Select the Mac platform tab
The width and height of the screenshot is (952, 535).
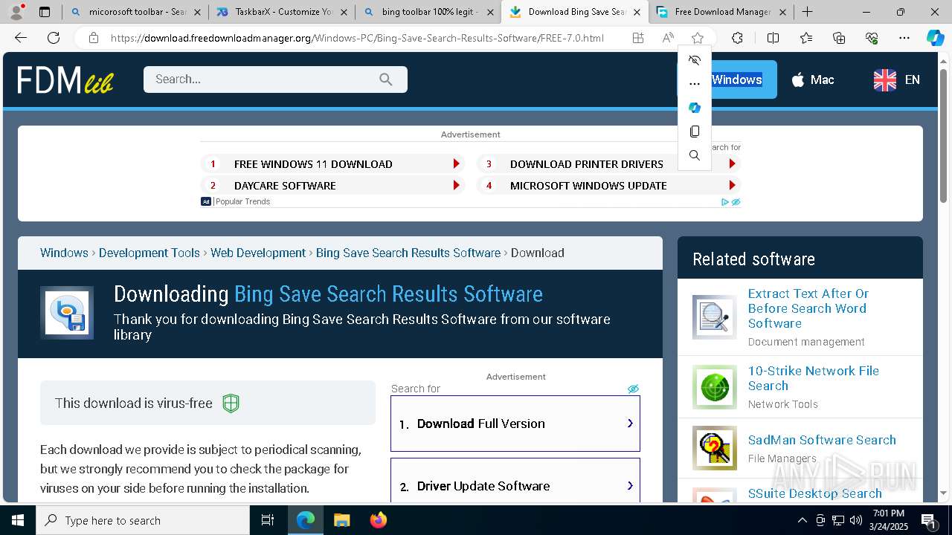tap(812, 80)
